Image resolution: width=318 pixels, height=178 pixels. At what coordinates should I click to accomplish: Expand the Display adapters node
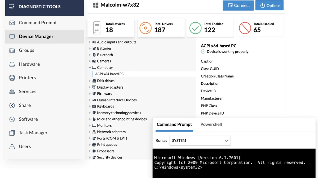click(x=90, y=87)
